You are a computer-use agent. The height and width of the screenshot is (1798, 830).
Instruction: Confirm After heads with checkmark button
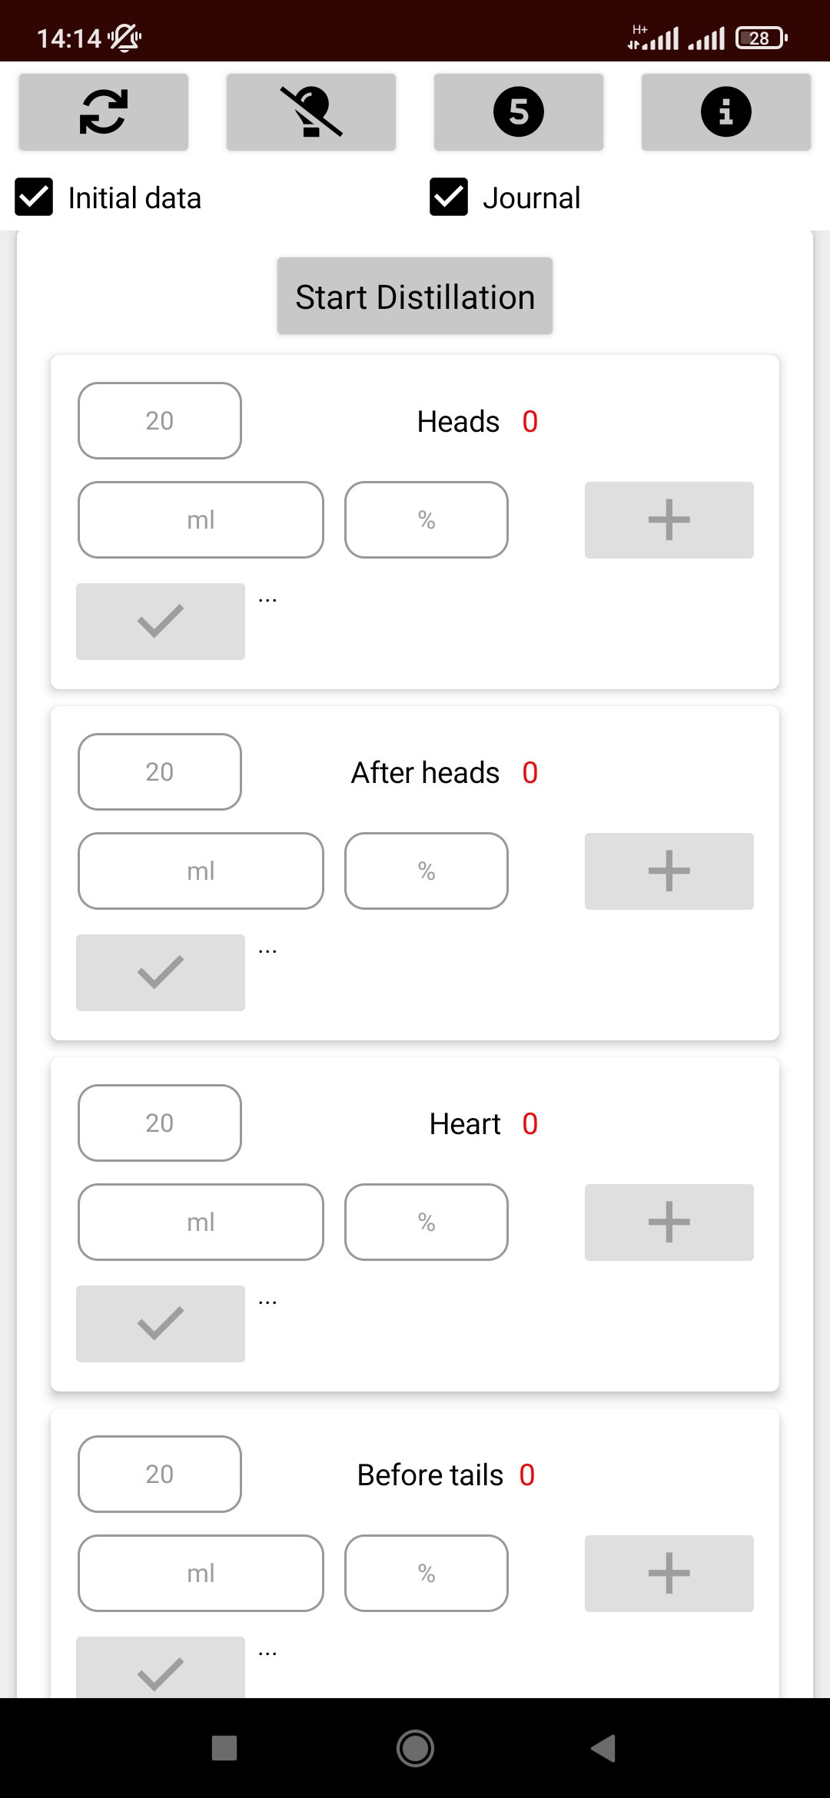(x=161, y=973)
